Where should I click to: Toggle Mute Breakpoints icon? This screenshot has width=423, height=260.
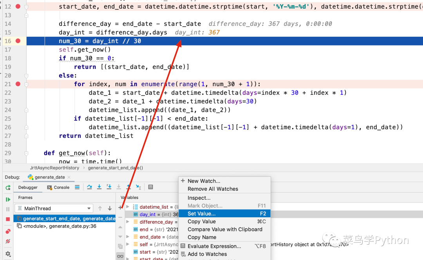click(8, 241)
